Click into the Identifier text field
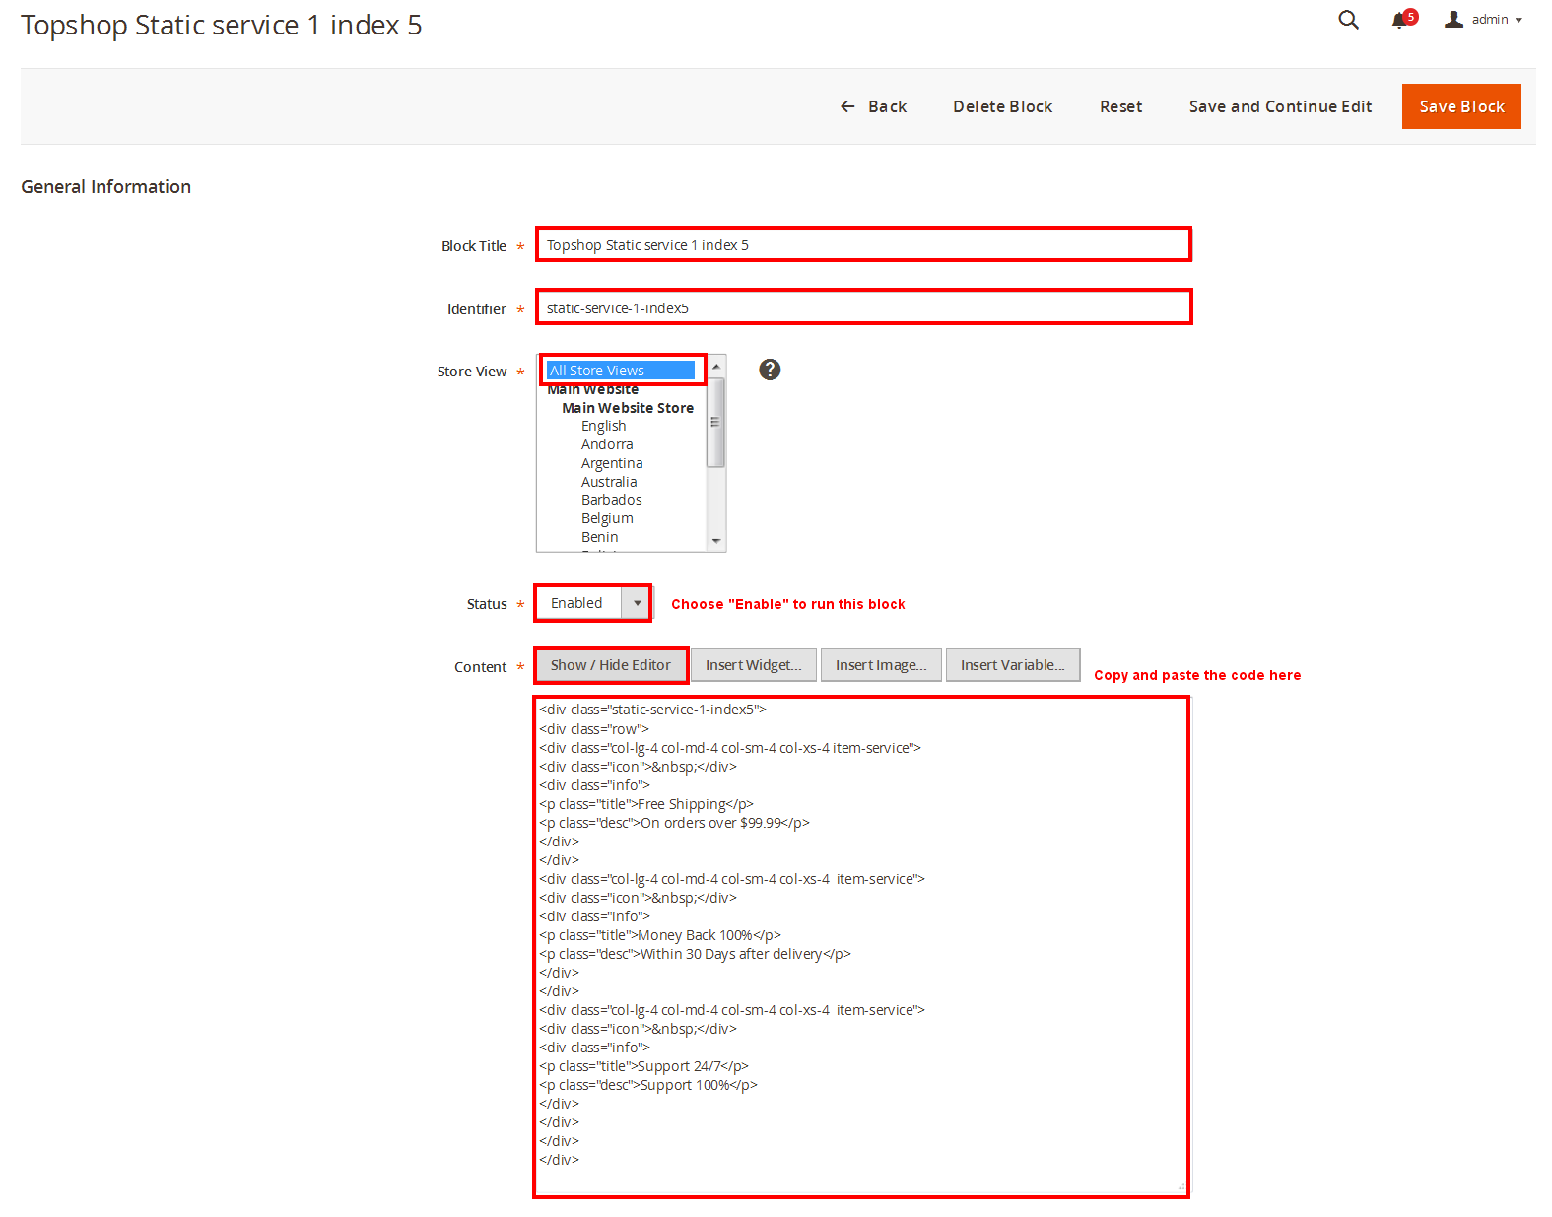 863,307
